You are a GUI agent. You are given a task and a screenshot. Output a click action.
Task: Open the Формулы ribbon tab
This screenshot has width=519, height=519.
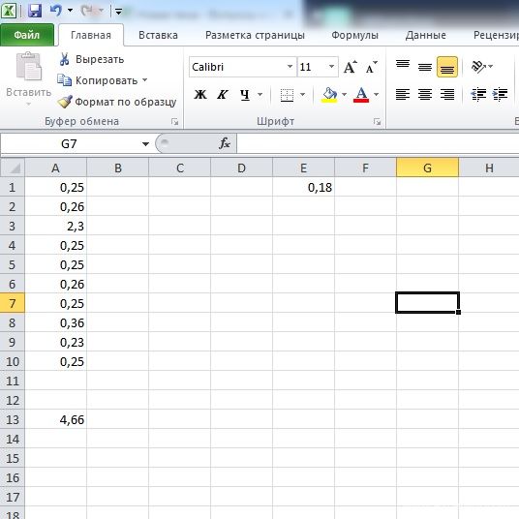[354, 35]
